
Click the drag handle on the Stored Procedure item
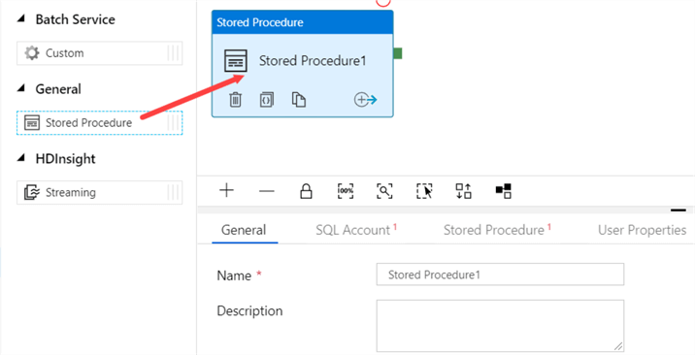[174, 122]
